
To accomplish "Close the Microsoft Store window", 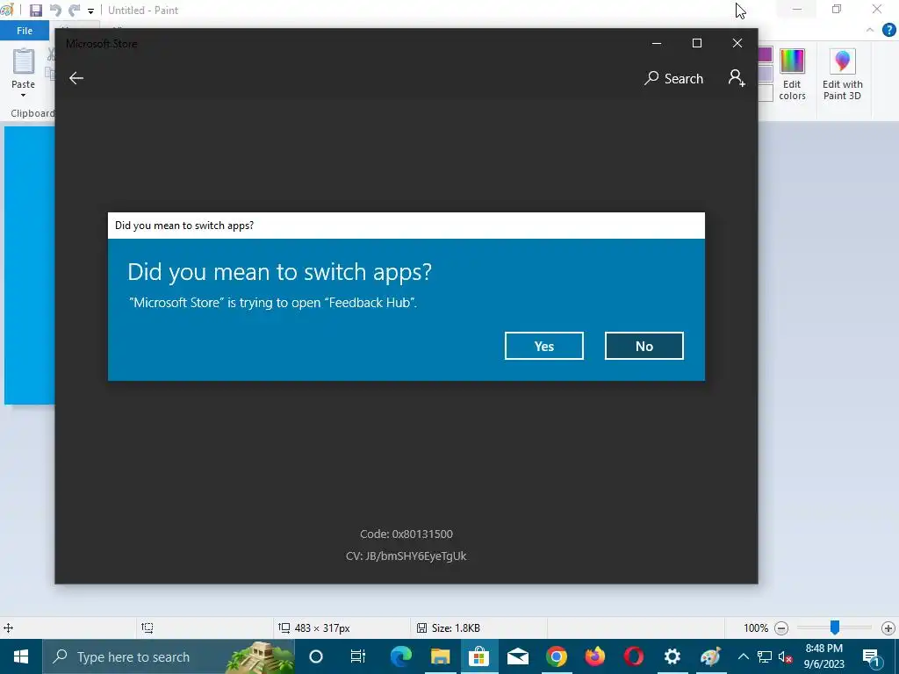I will pos(737,43).
